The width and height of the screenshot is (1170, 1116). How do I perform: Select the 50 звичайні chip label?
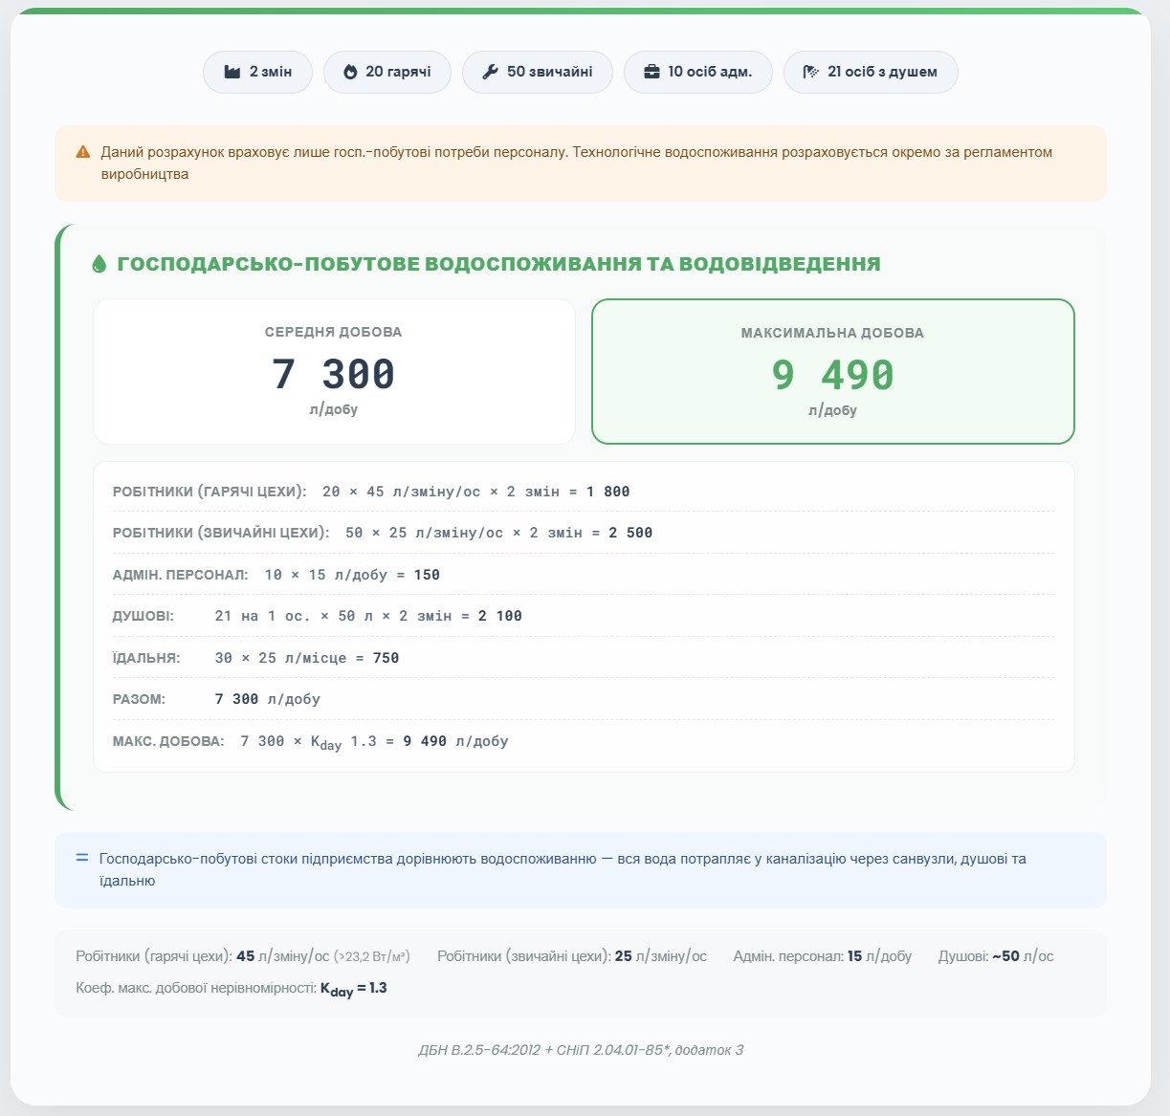click(x=550, y=72)
